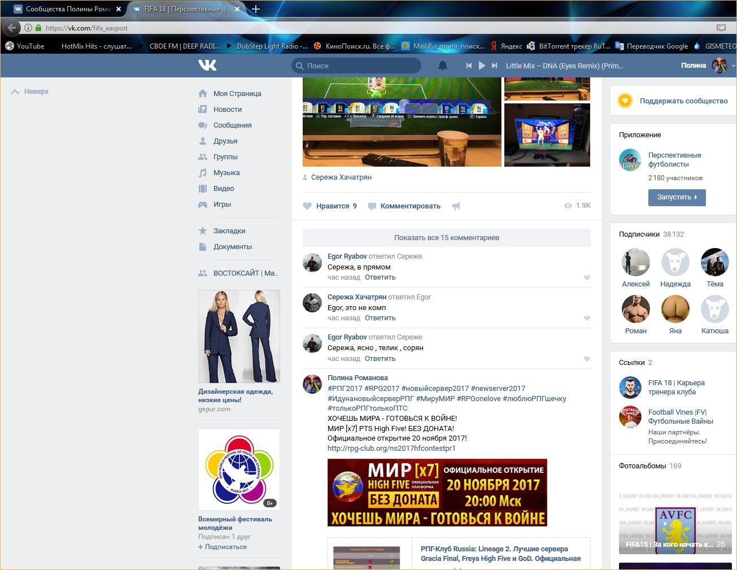The width and height of the screenshot is (737, 570).
Task: Open Перспективные футболисты app link
Action: 674,159
